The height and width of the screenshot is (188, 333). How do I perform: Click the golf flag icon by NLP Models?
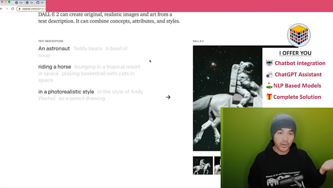click(269, 85)
